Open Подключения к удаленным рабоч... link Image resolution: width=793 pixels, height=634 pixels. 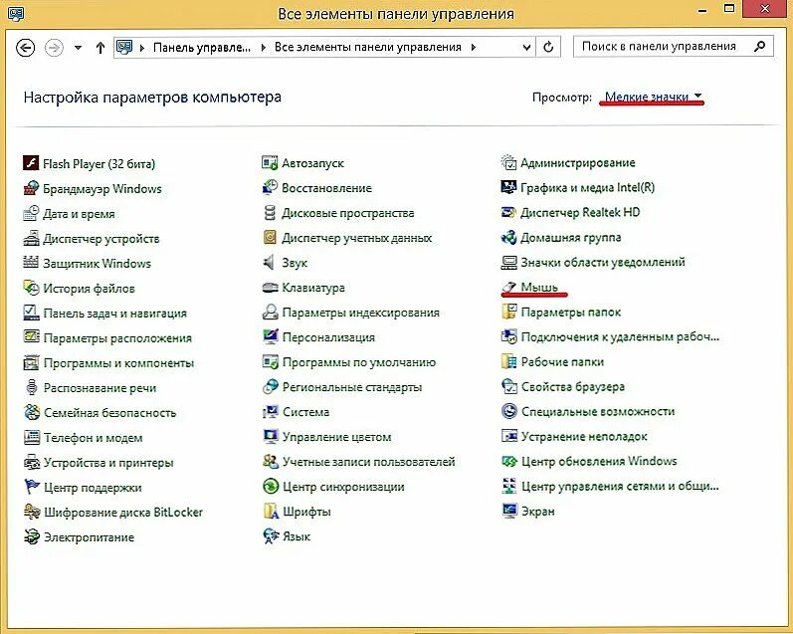620,336
